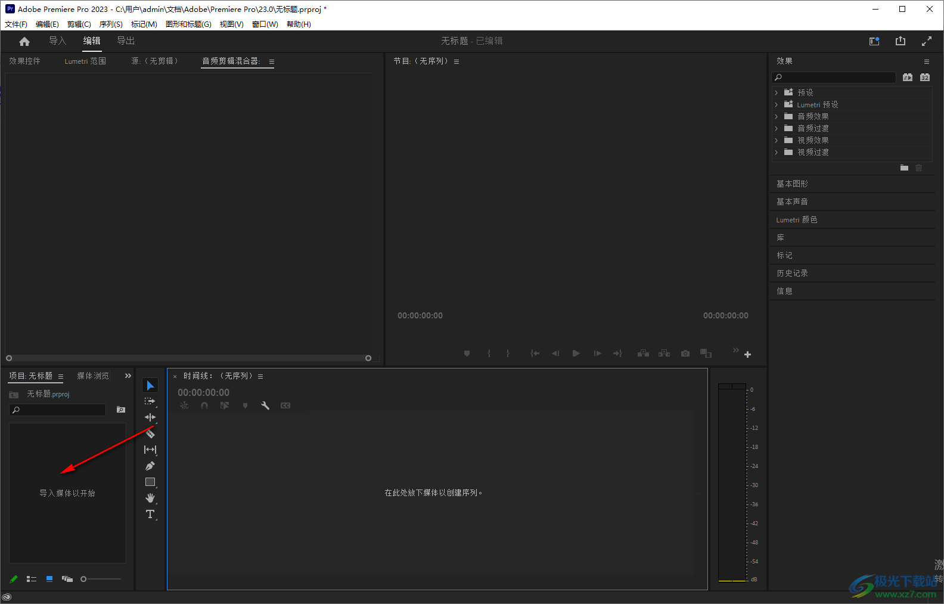
Task: Expand the 音频效果 folder
Action: pyautogui.click(x=777, y=116)
